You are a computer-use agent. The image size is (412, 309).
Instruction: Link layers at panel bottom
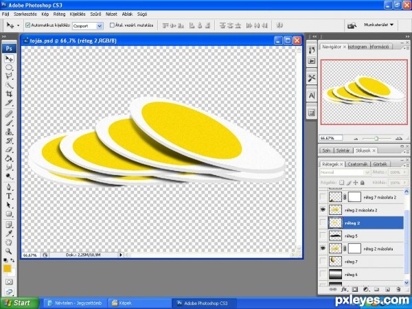(x=332, y=289)
